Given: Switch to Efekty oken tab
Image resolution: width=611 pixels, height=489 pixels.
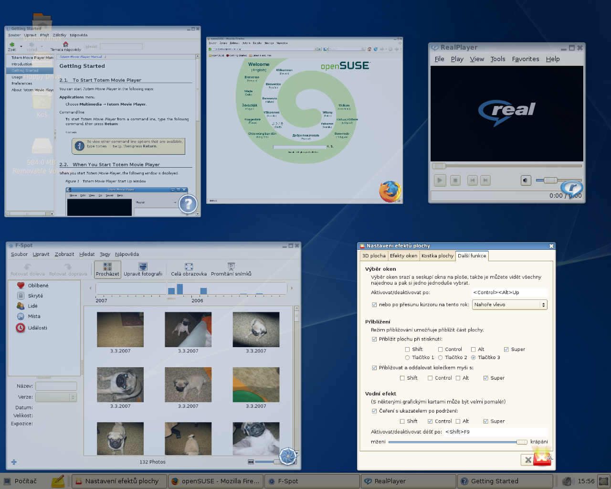Looking at the screenshot, I should pyautogui.click(x=403, y=256).
